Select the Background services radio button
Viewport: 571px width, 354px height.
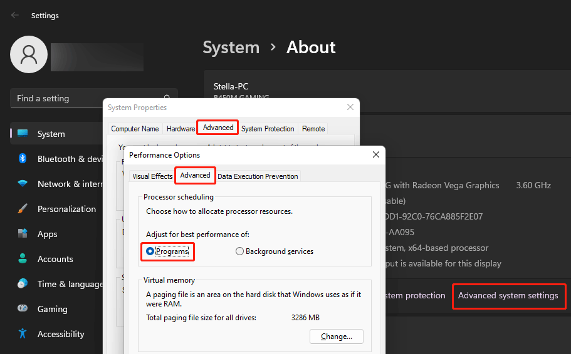point(239,251)
